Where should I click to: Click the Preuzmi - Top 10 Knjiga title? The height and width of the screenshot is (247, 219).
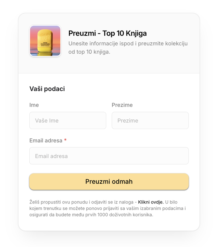click(107, 33)
